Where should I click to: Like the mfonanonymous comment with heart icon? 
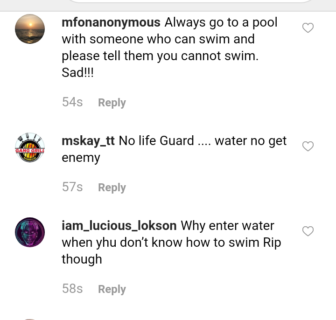coord(308,28)
